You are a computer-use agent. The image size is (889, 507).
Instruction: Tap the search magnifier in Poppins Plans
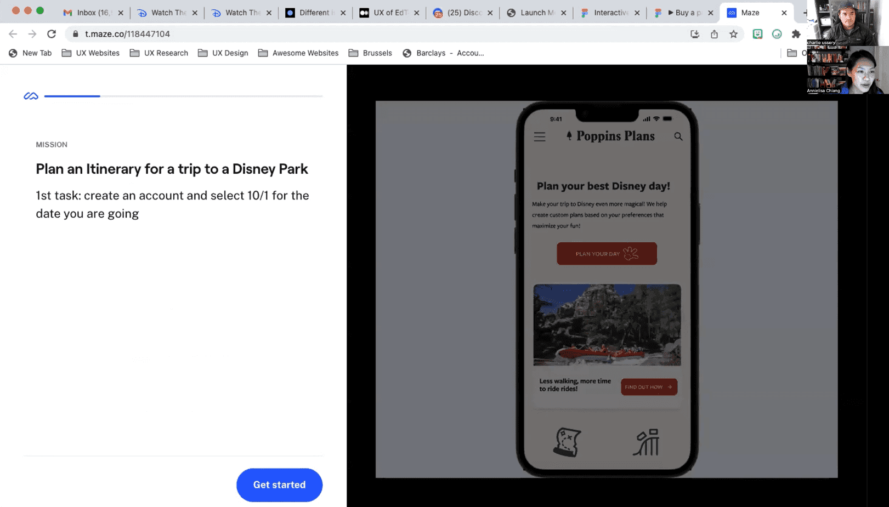[678, 136]
